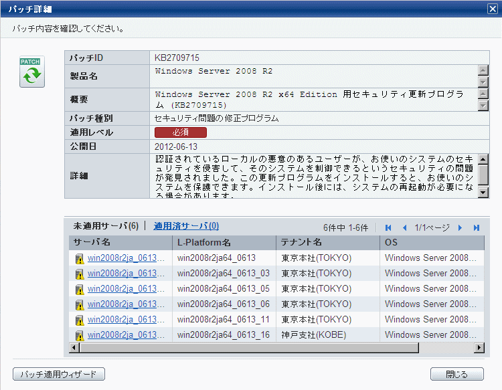Click the 閉じる button
502x390 pixels.
tap(457, 374)
